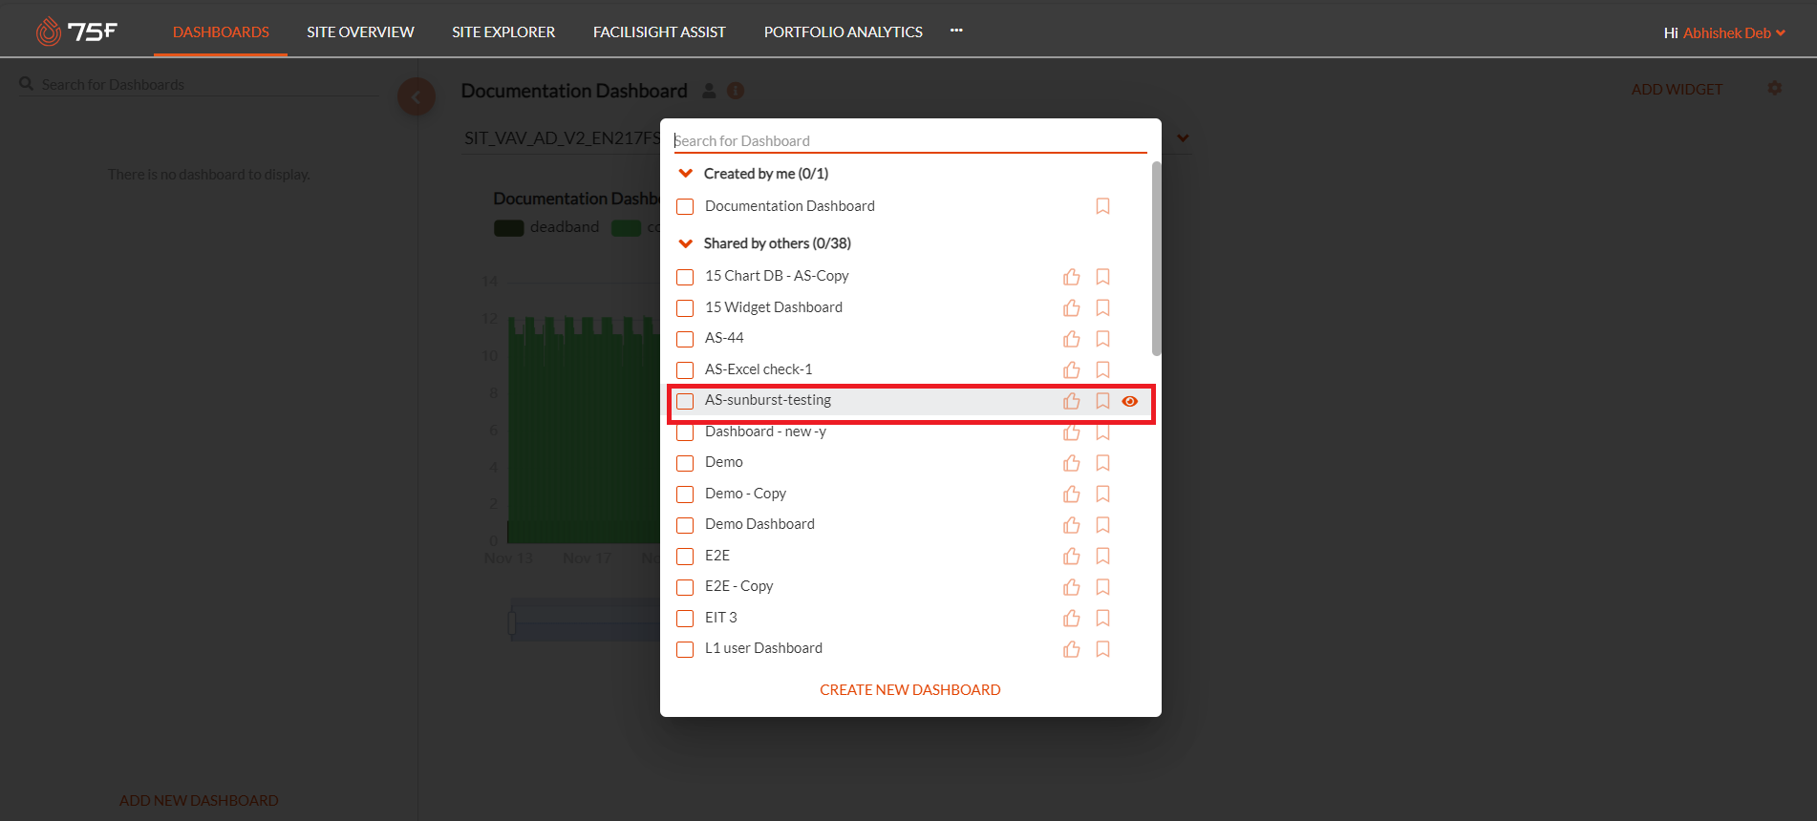This screenshot has width=1817, height=821.
Task: Open the site selector dropdown arrow
Action: [x=1183, y=138]
